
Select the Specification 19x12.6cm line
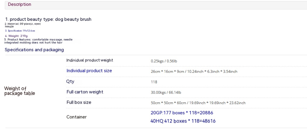pos(20,31)
